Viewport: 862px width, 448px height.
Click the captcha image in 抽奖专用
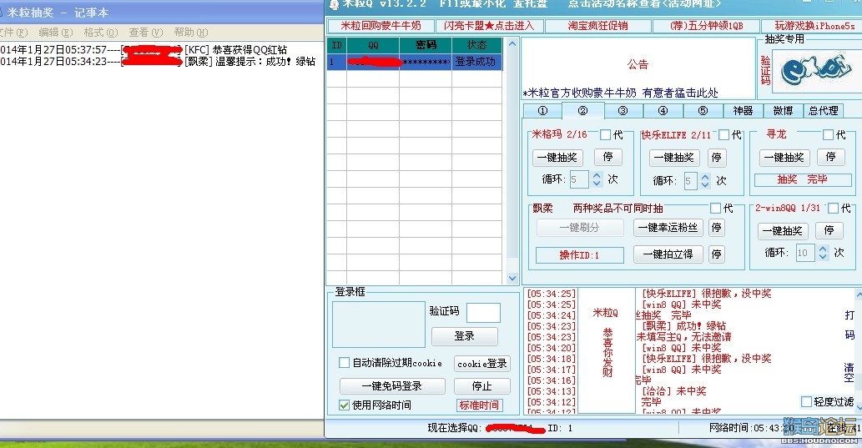coord(817,70)
